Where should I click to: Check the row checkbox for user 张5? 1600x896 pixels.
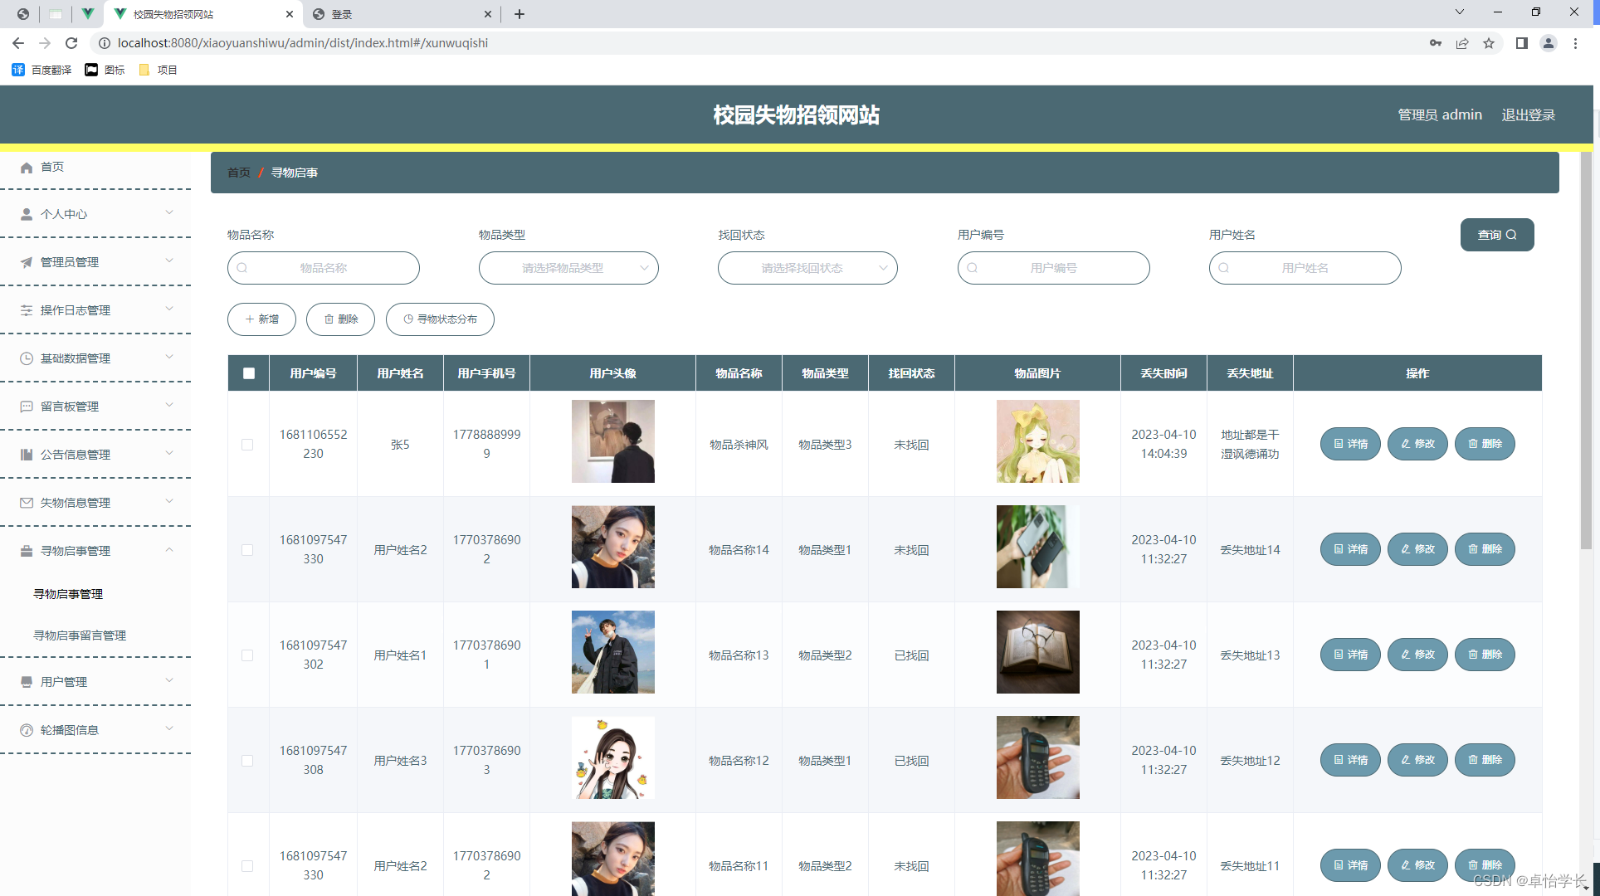pyautogui.click(x=247, y=445)
